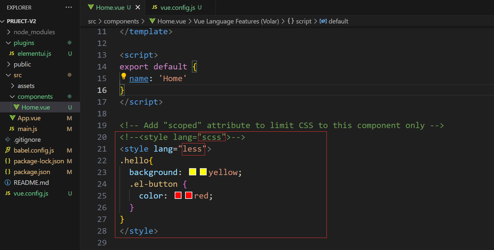Click the .el-button selector on line 24
494x250 pixels.
click(x=153, y=184)
